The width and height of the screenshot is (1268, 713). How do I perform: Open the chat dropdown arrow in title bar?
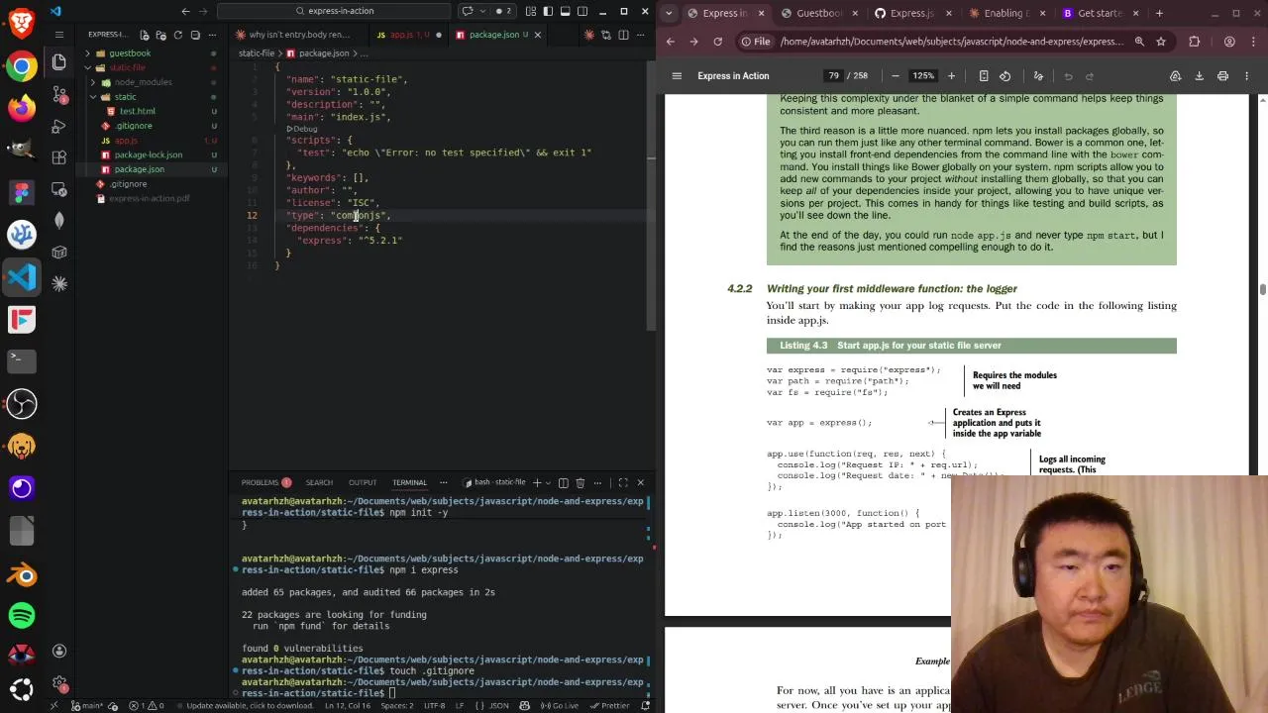coord(482,11)
